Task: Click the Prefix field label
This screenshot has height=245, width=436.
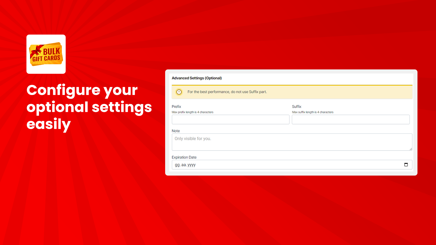Action: point(176,107)
